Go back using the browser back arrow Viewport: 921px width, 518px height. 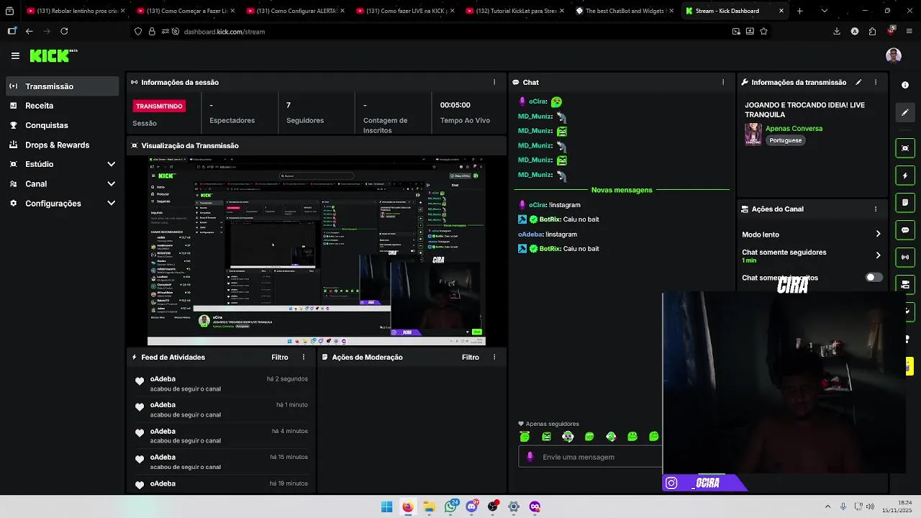click(x=29, y=31)
